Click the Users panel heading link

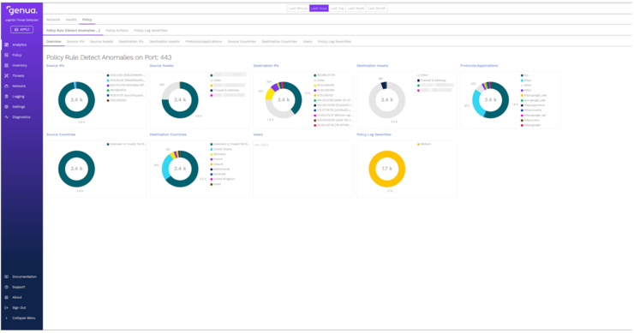(258, 134)
